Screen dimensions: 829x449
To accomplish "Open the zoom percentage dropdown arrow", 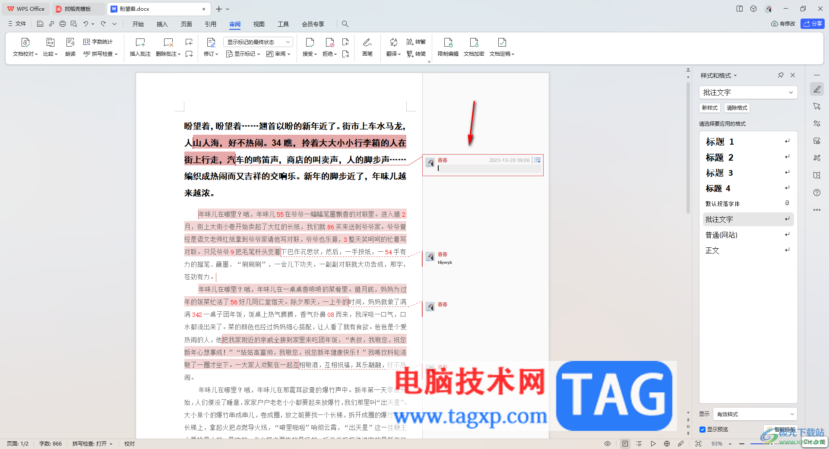I will click(730, 444).
